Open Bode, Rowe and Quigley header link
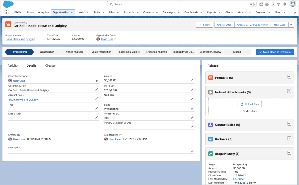The width and height of the screenshot is (299, 185). [x=20, y=39]
